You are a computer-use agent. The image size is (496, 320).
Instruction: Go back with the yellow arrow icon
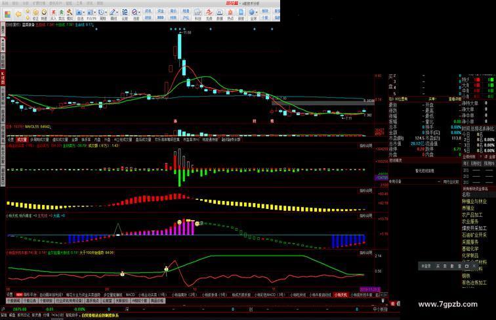[x=18, y=14]
